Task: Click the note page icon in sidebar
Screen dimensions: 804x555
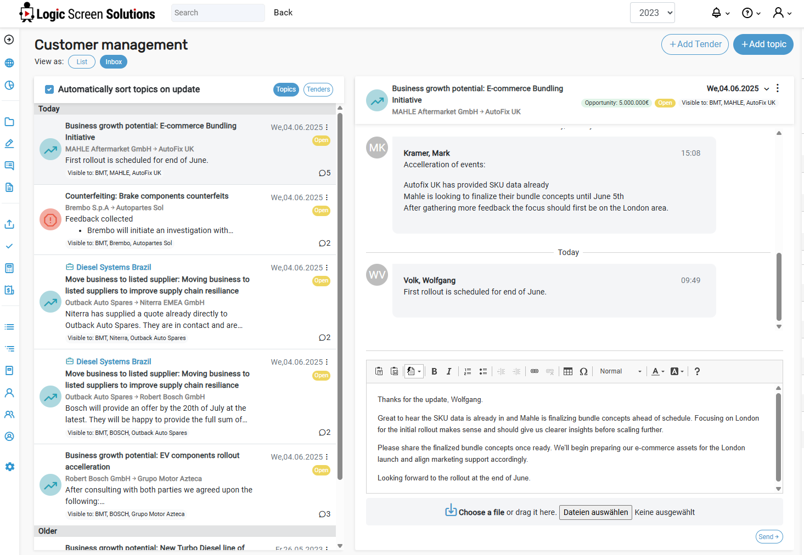Action: (9, 371)
